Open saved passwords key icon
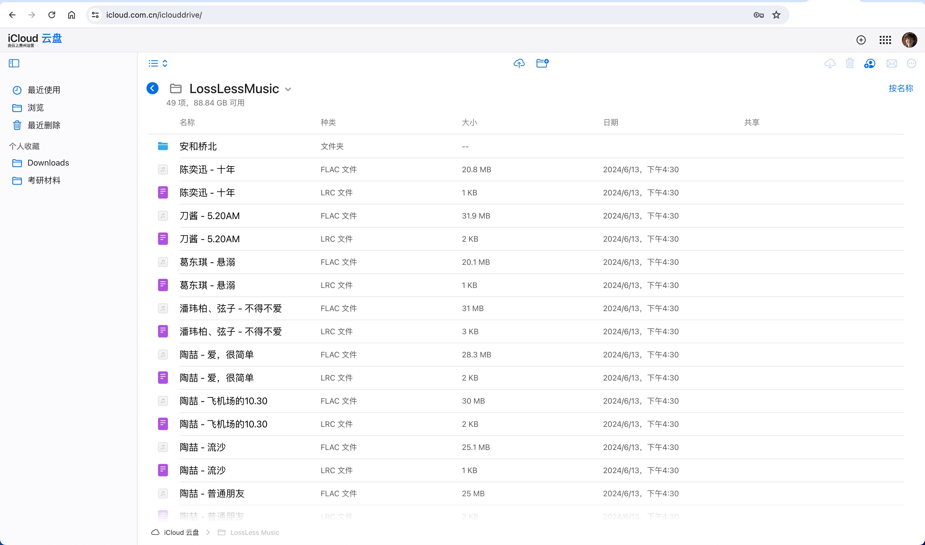This screenshot has width=925, height=545. [758, 15]
